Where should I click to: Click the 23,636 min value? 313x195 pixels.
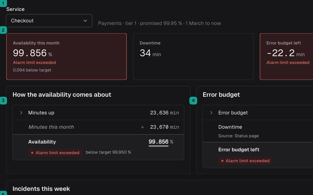(165, 113)
